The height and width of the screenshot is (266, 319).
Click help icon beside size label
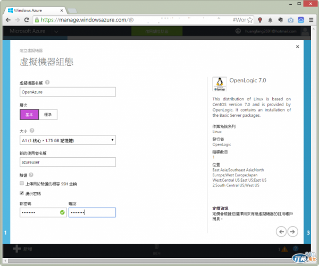tap(32, 131)
